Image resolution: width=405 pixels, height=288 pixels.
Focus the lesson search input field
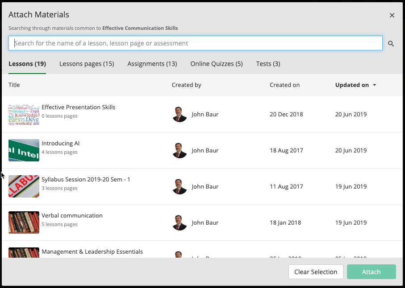(196, 43)
